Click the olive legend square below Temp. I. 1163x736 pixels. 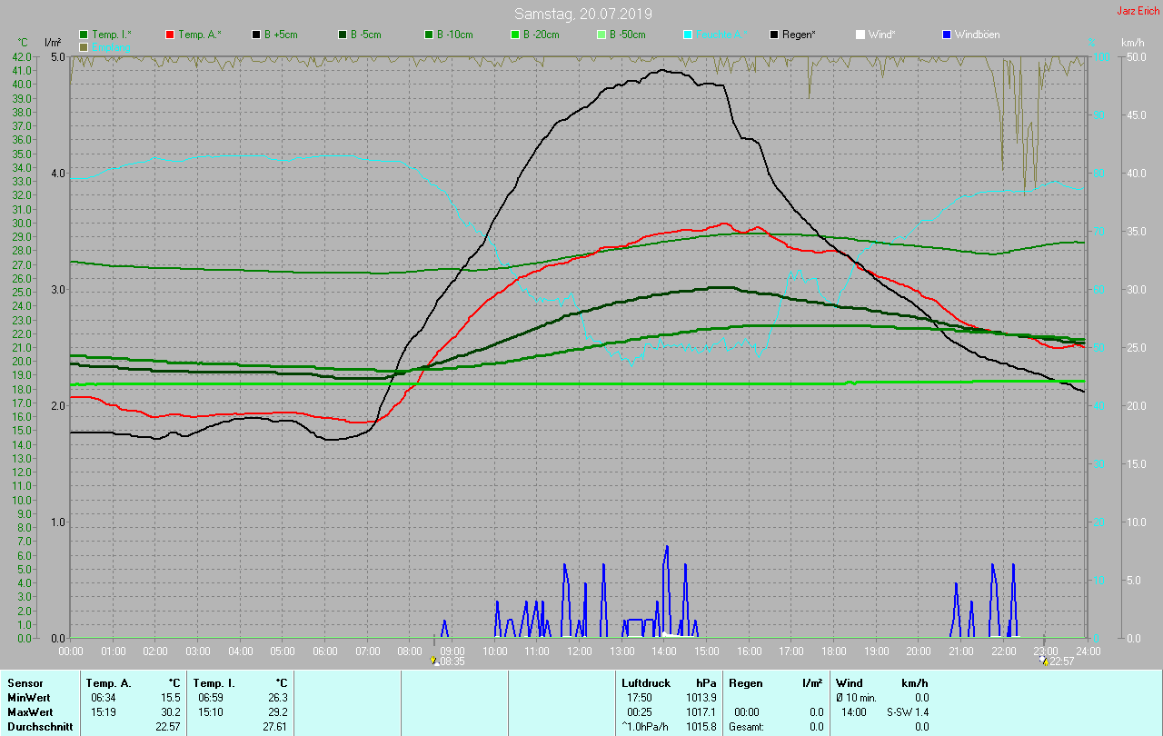[x=84, y=46]
